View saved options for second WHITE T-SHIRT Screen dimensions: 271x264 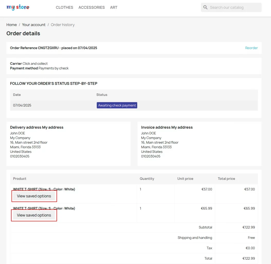click(34, 215)
